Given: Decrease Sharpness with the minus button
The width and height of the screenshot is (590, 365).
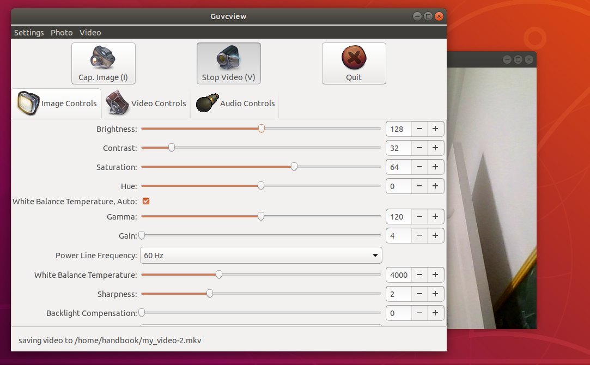Looking at the screenshot, I should (x=419, y=294).
